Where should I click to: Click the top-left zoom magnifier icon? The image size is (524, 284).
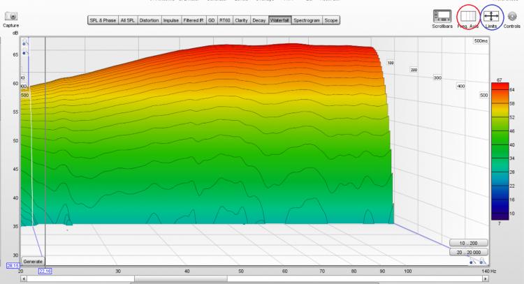click(25, 43)
